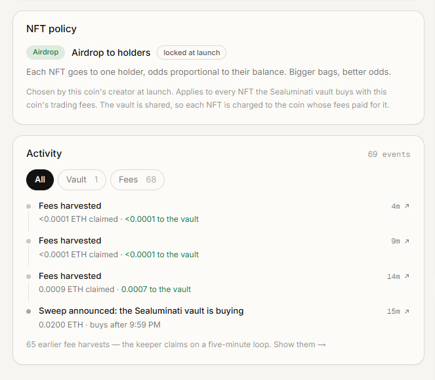The height and width of the screenshot is (380, 435).
Task: Click '0.0200 ETH · buys after 9:59 PM'
Action: pyautogui.click(x=100, y=324)
